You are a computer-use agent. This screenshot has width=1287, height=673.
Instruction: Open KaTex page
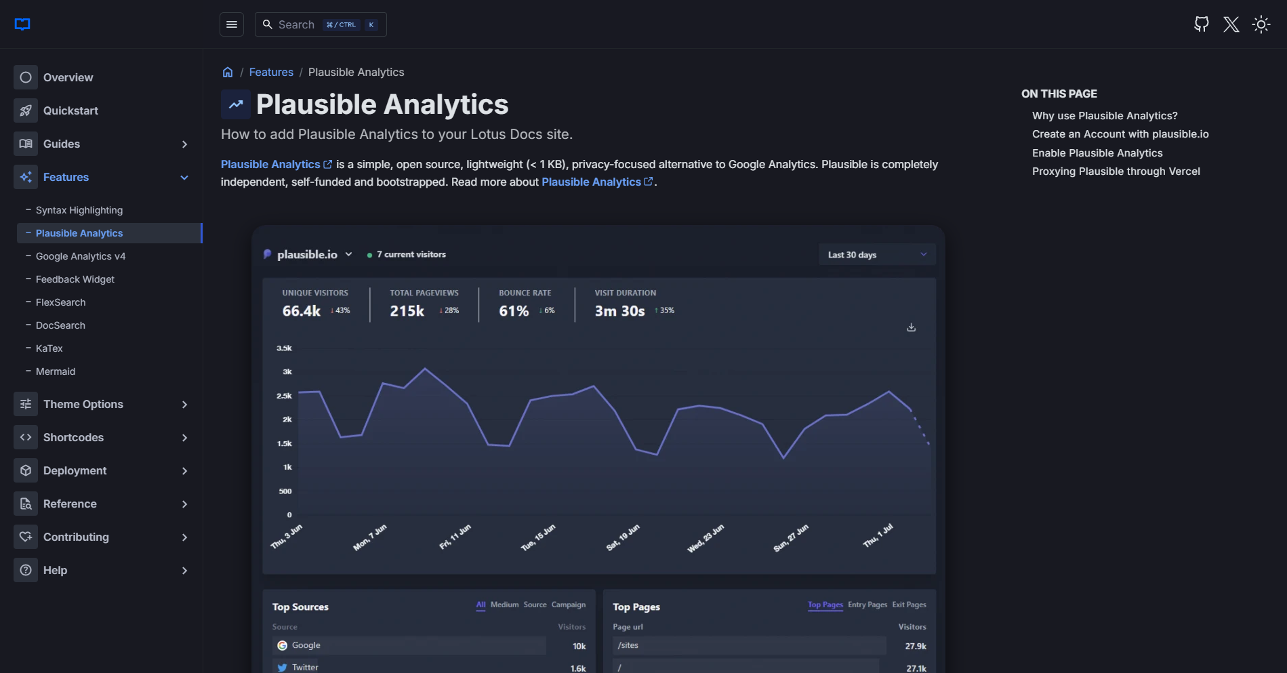(x=49, y=348)
